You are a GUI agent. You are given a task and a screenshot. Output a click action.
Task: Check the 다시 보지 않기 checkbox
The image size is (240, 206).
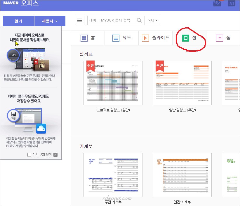click(29, 155)
